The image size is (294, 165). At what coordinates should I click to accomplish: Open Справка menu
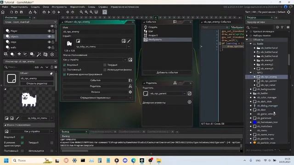103,7
